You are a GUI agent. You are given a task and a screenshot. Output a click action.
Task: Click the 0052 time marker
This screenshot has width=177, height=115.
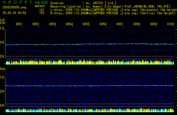36,24
